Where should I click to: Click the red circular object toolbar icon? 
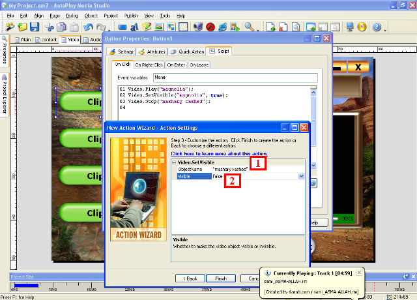[210, 27]
